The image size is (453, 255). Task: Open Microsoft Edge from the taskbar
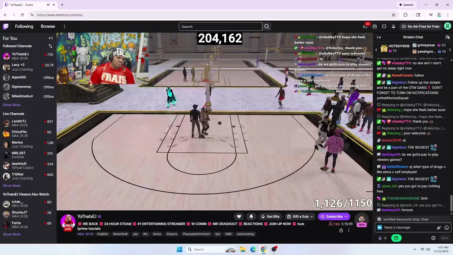[x=253, y=249]
